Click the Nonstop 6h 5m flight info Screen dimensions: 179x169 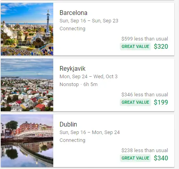pyautogui.click(x=78, y=84)
